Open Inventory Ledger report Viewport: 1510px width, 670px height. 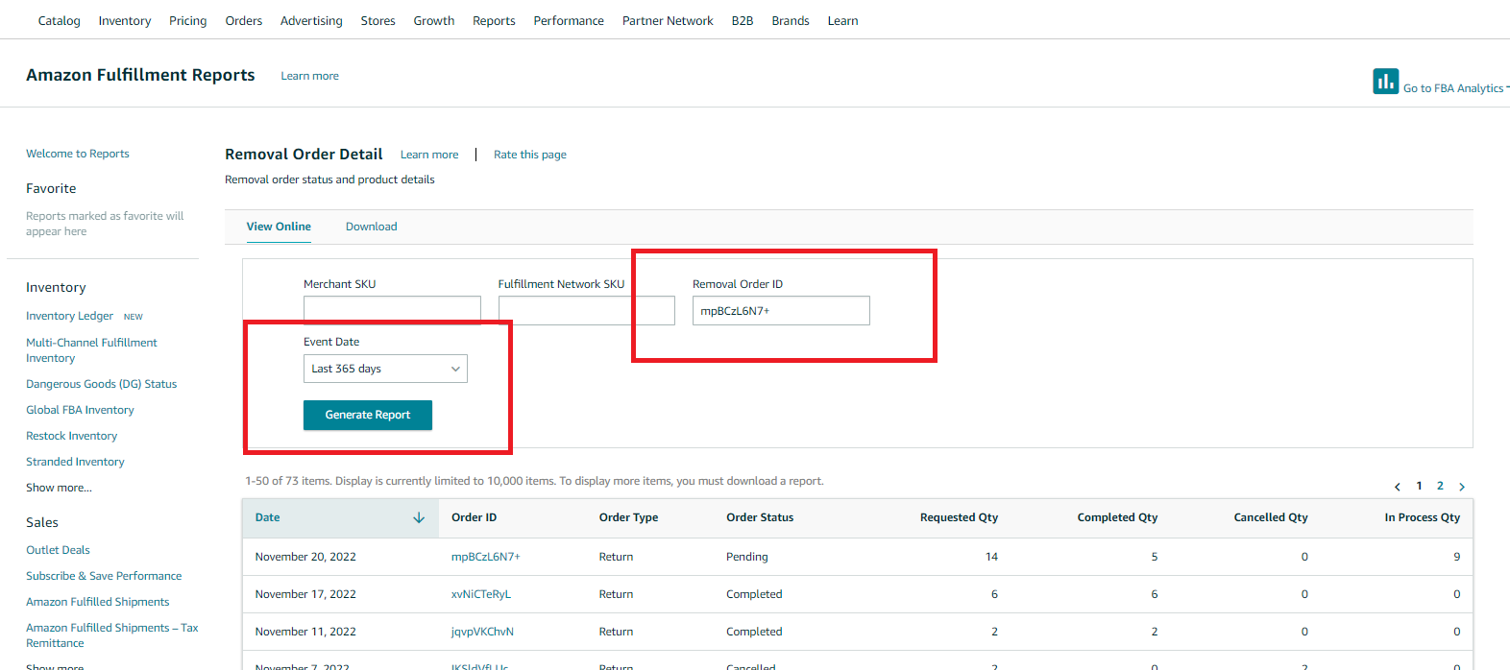click(x=69, y=316)
